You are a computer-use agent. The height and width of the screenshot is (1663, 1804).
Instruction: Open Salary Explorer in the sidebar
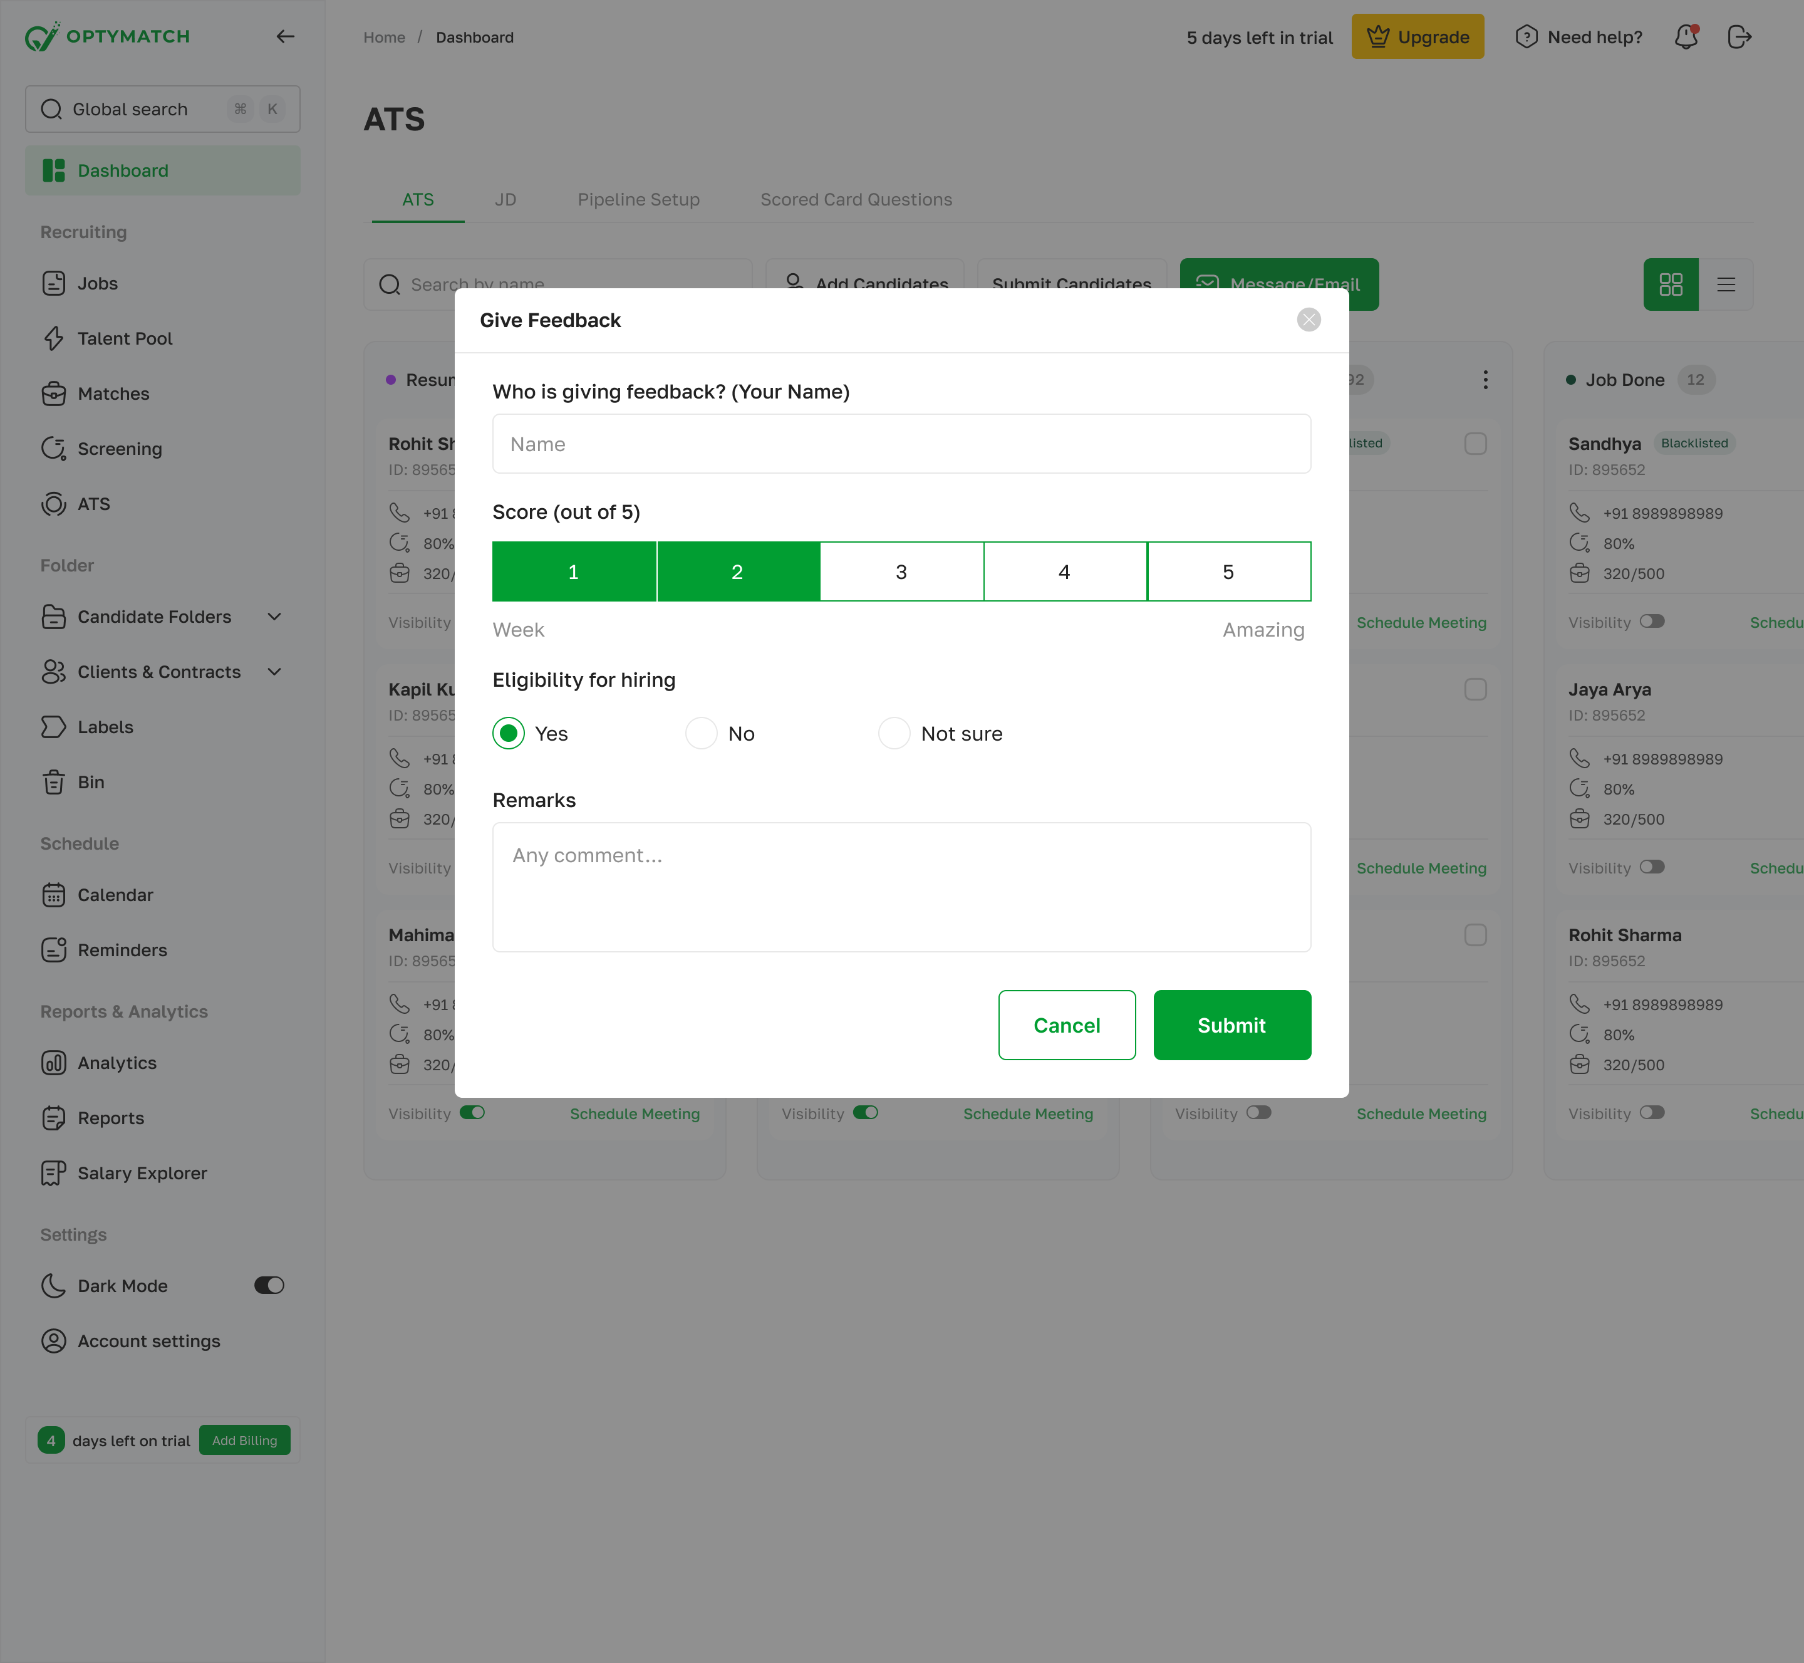coord(142,1172)
